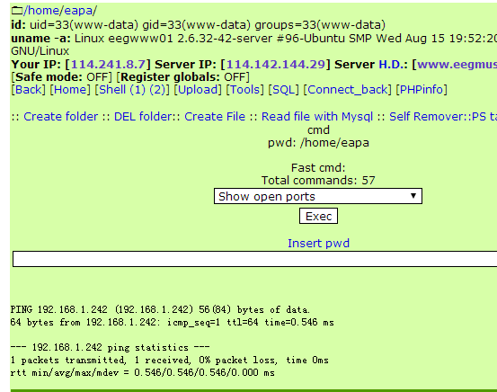The width and height of the screenshot is (497, 392).
Task: Open the /home directory link
Action: tap(40, 11)
